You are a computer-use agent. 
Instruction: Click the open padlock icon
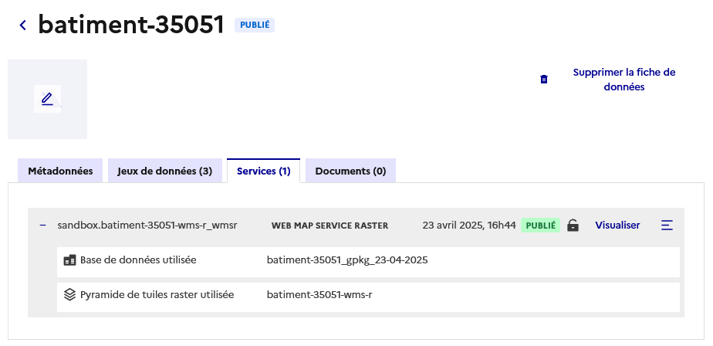(x=573, y=226)
